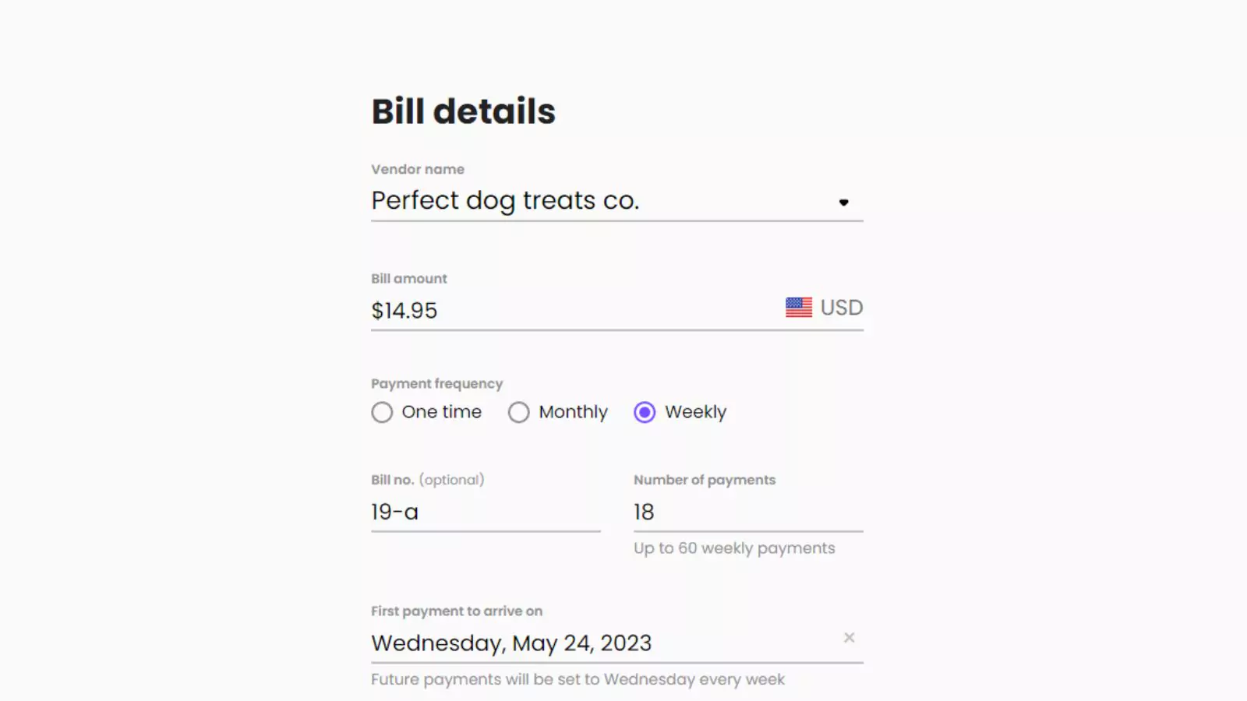Click the US flag currency icon
1247x701 pixels.
pos(798,307)
